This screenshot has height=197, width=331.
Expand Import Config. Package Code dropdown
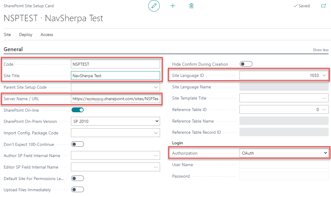[x=156, y=133]
